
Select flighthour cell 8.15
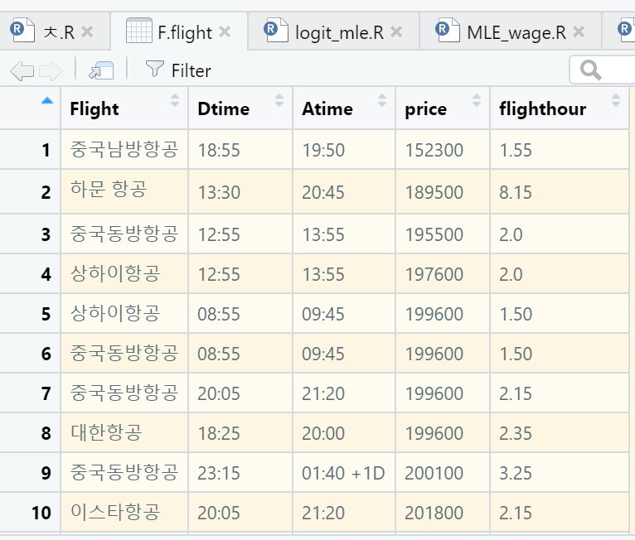point(560,191)
